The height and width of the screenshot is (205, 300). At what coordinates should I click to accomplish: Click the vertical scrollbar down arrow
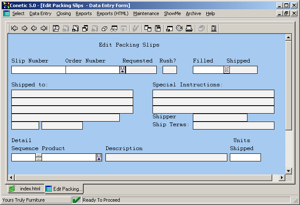(288, 171)
